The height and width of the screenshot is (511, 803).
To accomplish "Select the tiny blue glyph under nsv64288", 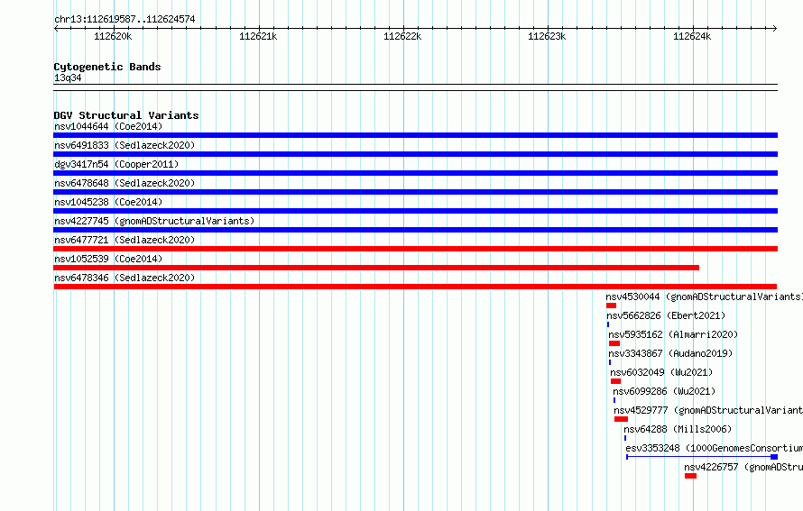I will [x=624, y=438].
